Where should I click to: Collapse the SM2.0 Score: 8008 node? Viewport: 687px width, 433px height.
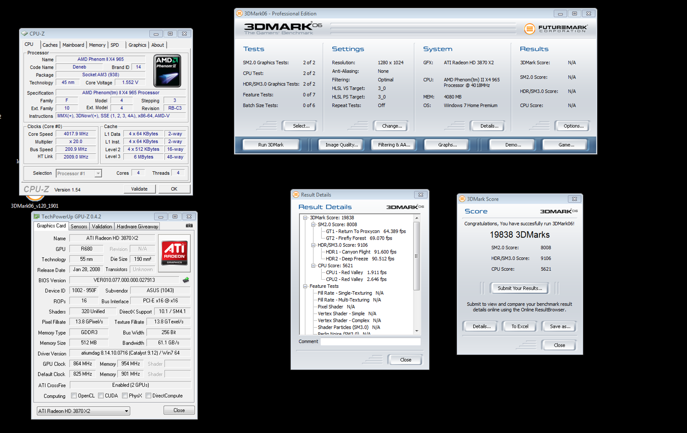pyautogui.click(x=313, y=225)
